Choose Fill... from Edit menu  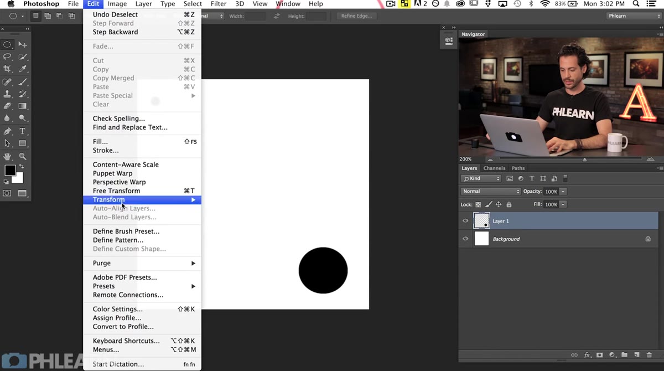[x=142, y=142]
